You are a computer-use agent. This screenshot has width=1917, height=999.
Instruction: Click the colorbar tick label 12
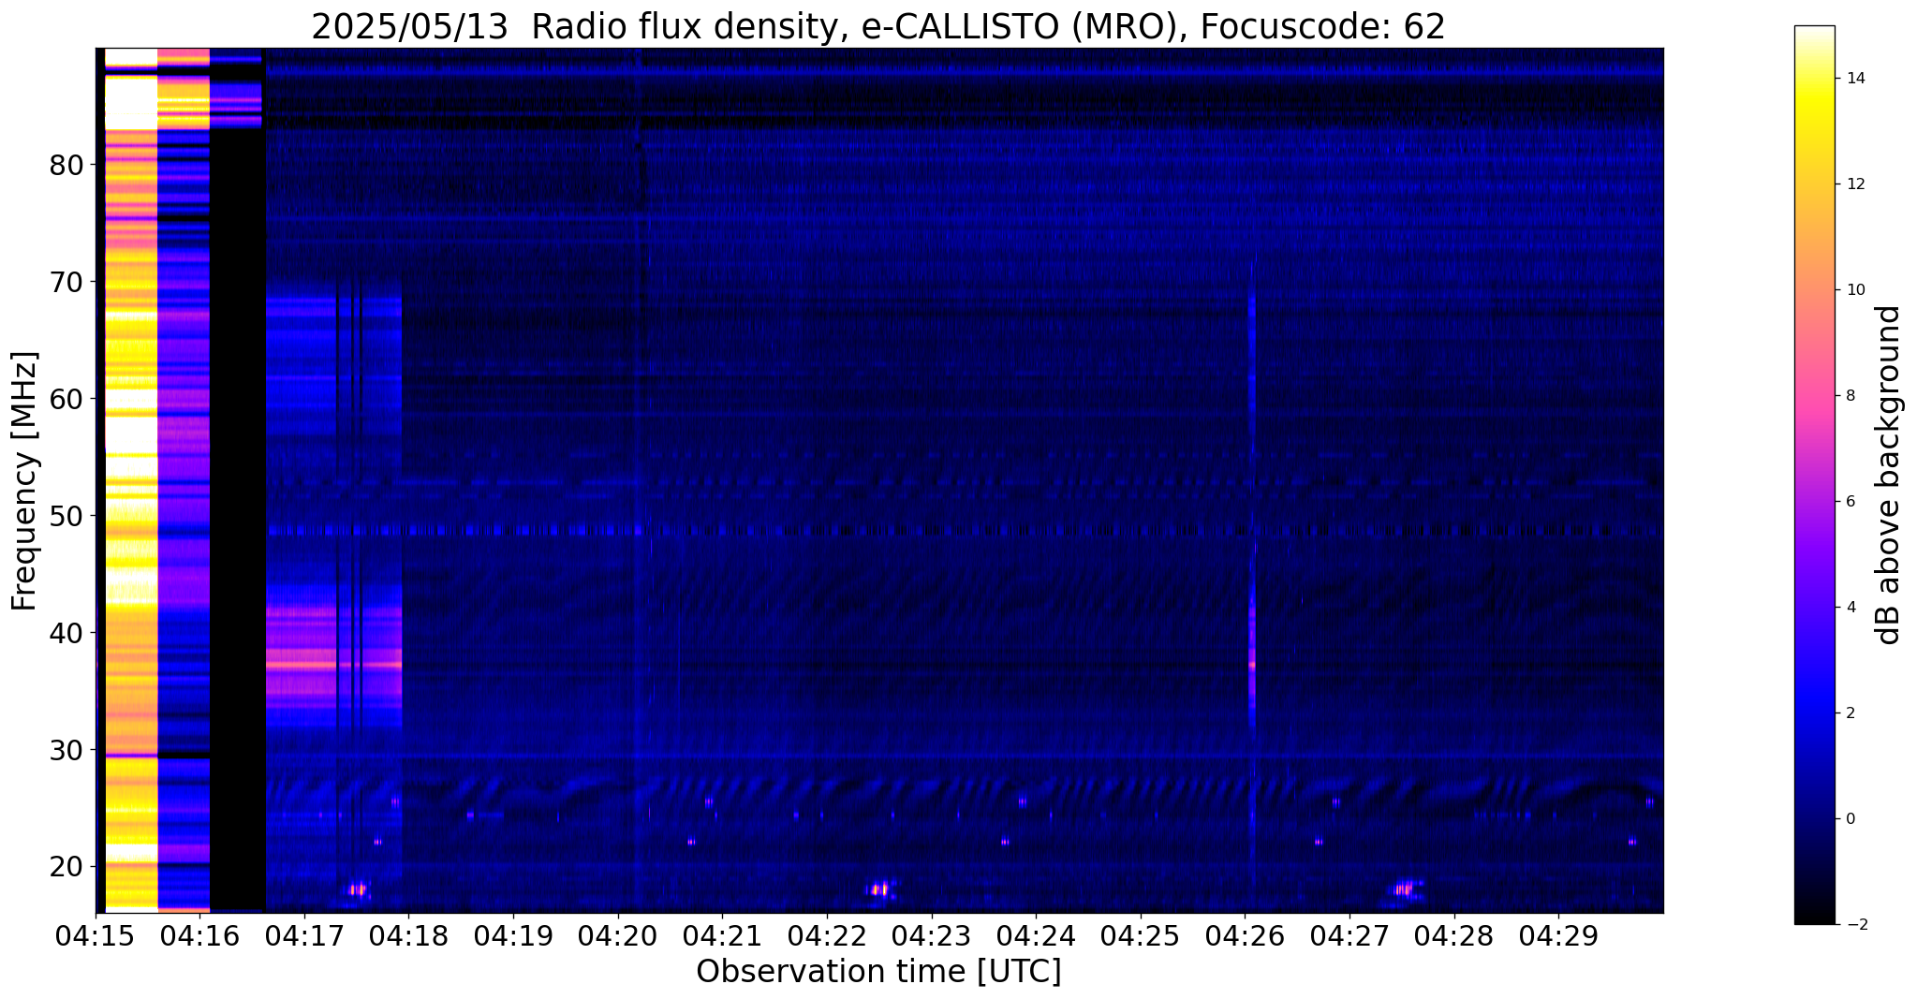[x=1854, y=184]
